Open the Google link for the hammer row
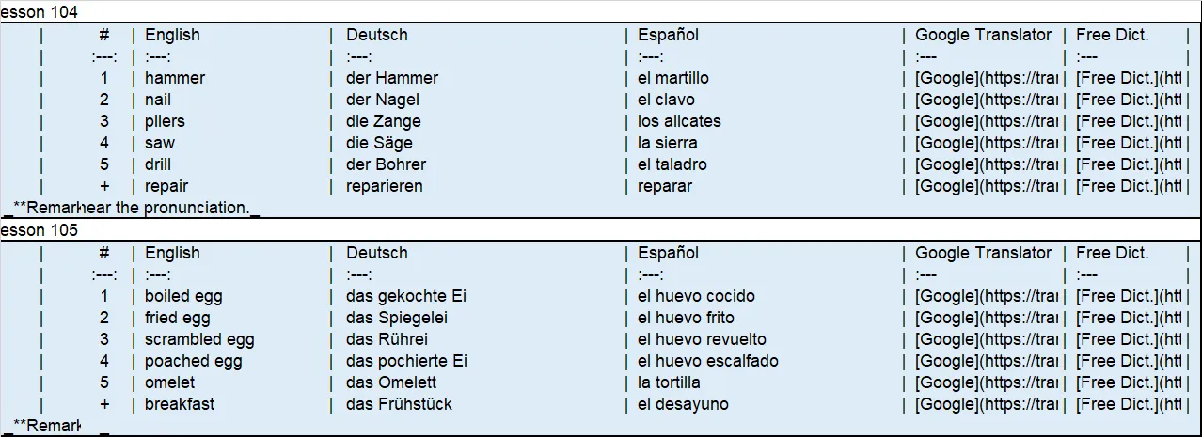 987,78
